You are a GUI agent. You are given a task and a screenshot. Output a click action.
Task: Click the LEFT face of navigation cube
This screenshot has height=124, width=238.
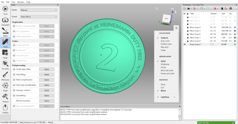[x=167, y=18]
